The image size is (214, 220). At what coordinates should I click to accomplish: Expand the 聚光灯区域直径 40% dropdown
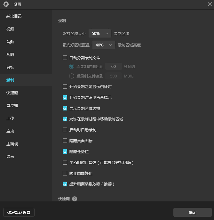point(103,45)
